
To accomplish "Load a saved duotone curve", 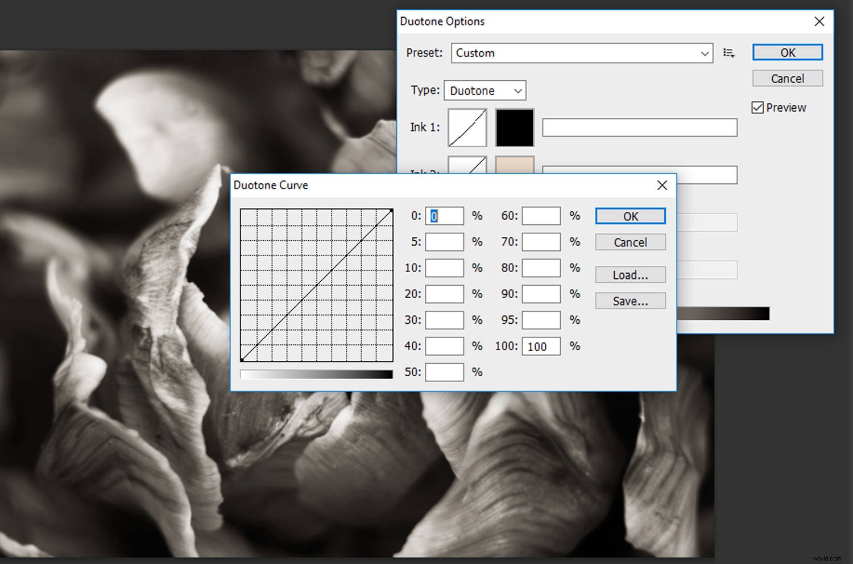I will pos(630,274).
